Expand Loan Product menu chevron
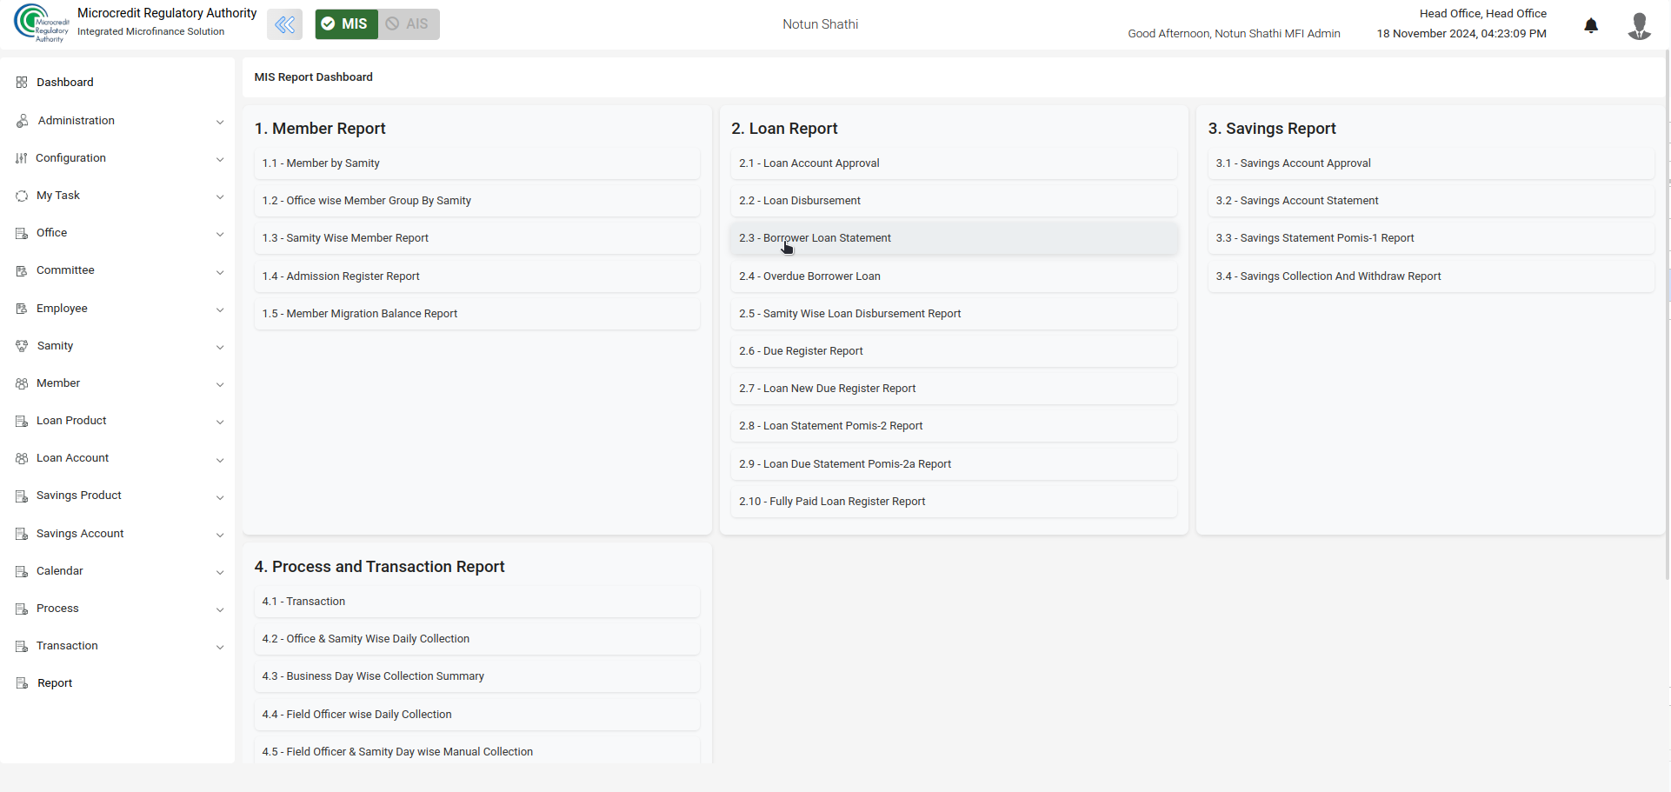The width and height of the screenshot is (1671, 792). tap(220, 422)
